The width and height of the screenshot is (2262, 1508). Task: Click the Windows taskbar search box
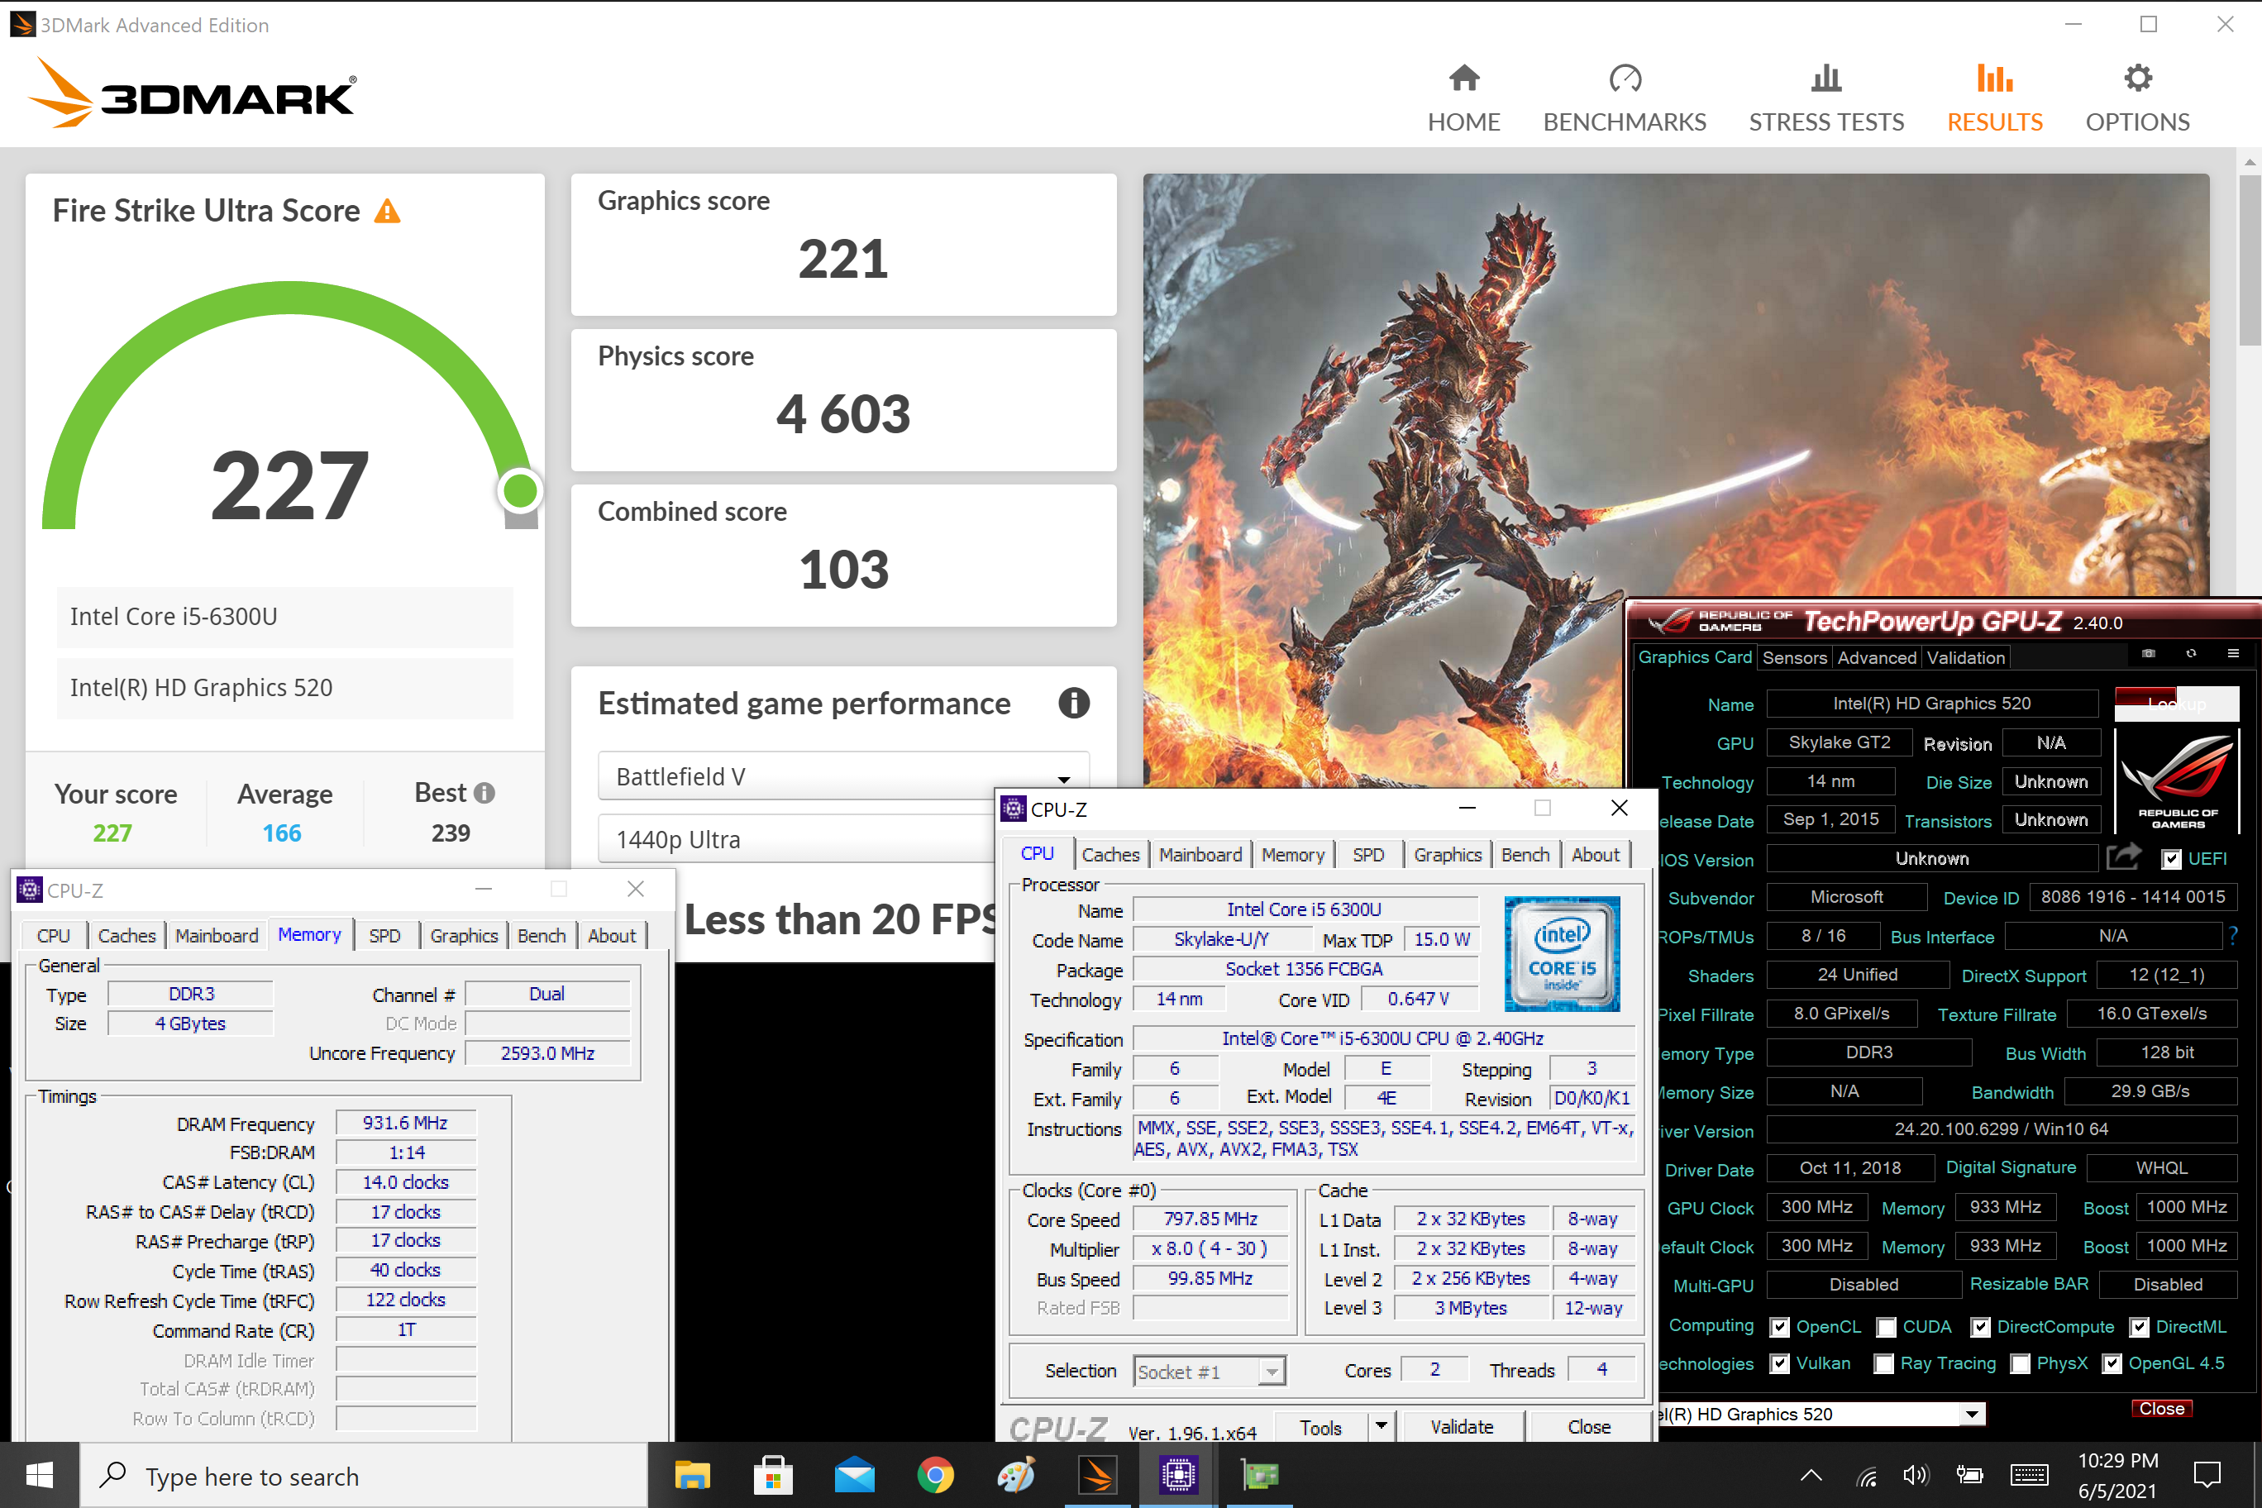(x=364, y=1475)
